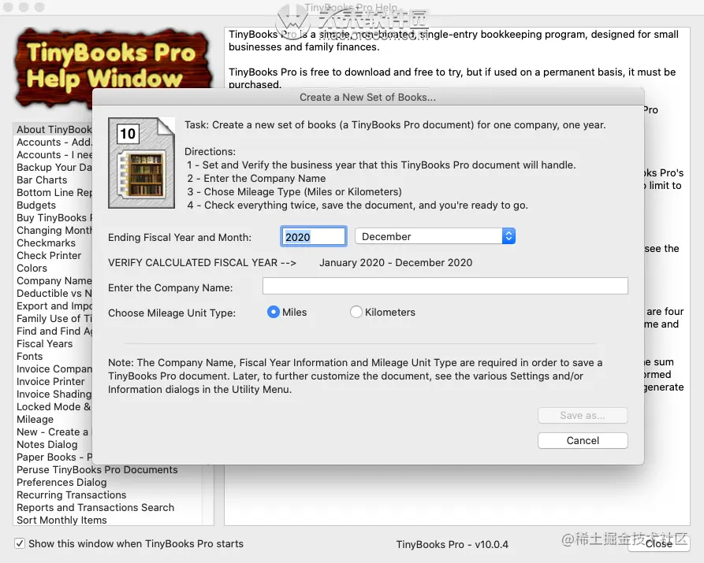Open the Accounts - Add help topic

click(x=54, y=143)
